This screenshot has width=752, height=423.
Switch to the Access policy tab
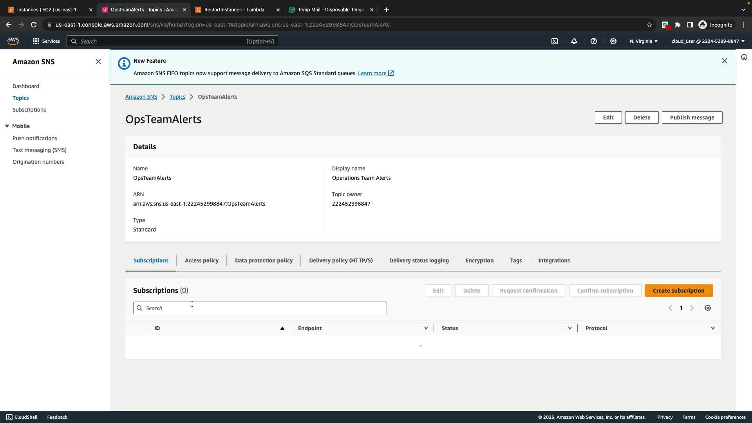point(201,260)
